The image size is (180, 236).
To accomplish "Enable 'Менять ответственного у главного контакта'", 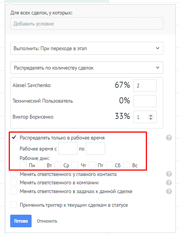I will coord(14,174).
